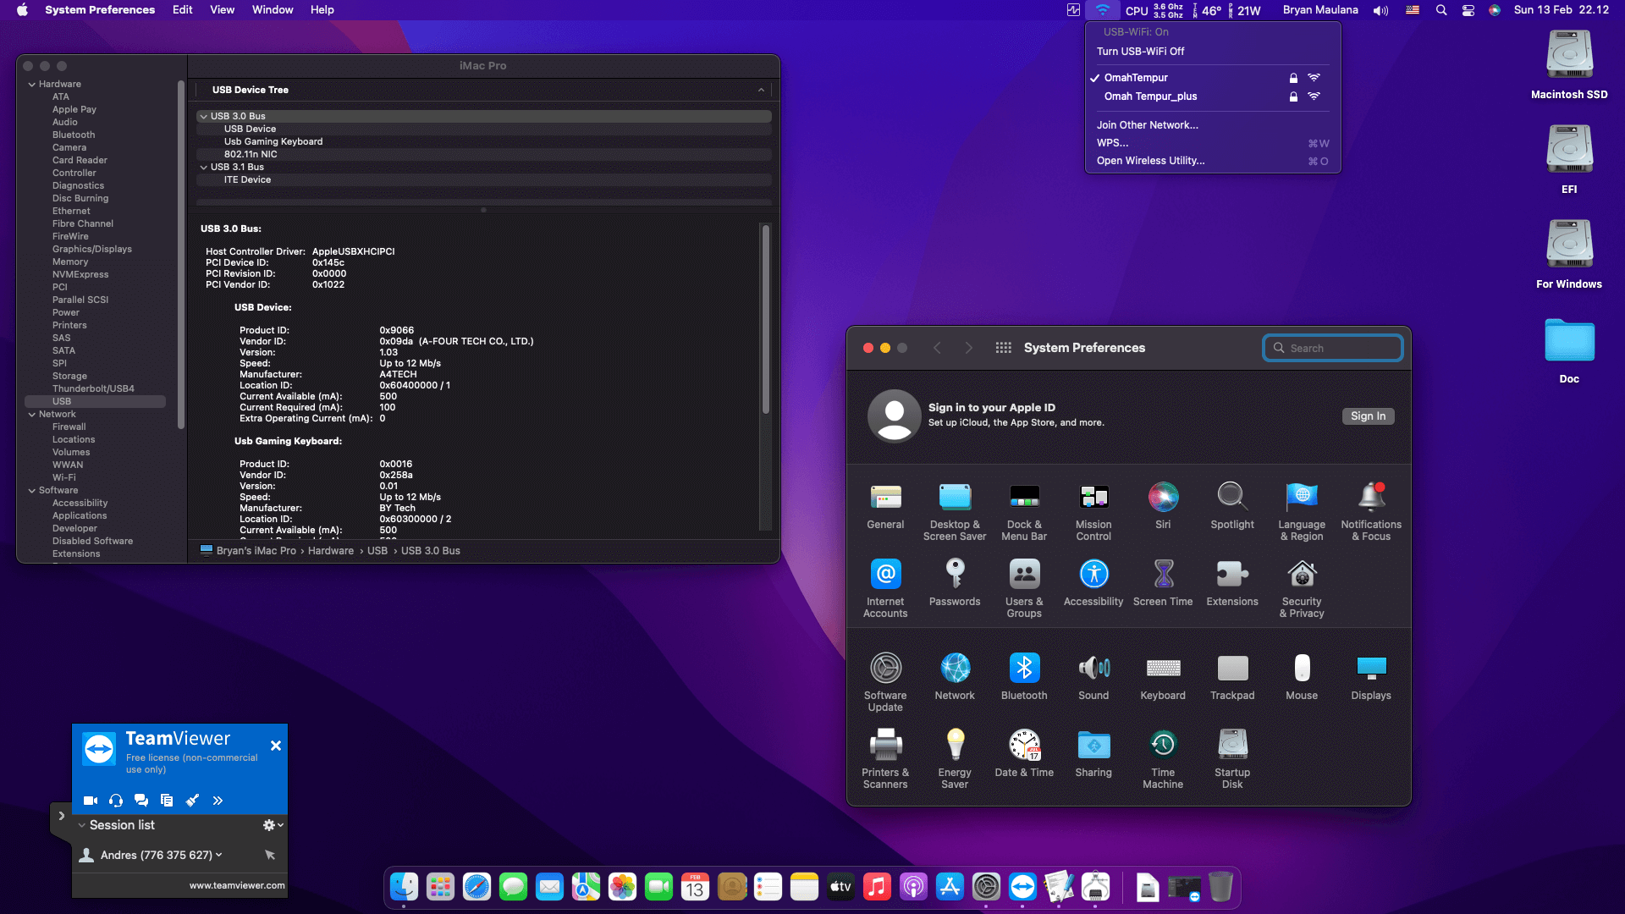Close the TeamViewer panel

pyautogui.click(x=276, y=746)
